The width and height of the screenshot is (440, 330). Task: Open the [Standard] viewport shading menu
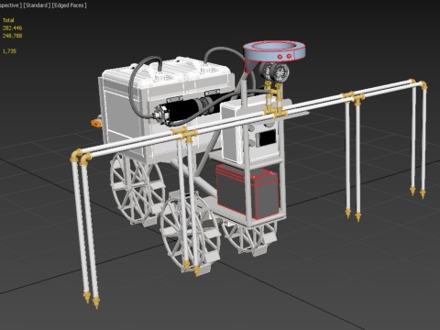37,5
